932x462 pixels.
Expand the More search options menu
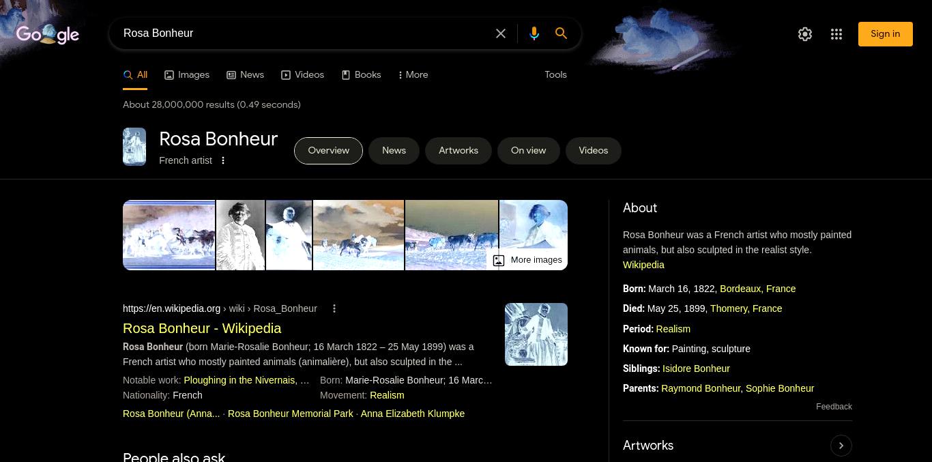[x=413, y=75]
